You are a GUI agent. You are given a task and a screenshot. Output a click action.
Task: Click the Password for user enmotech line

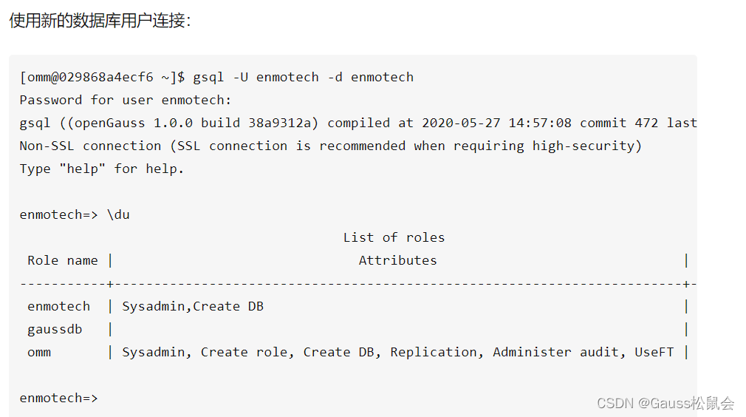(126, 100)
